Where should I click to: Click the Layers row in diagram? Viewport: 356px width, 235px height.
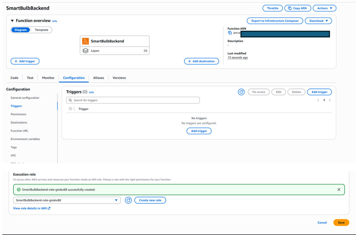click(115, 51)
